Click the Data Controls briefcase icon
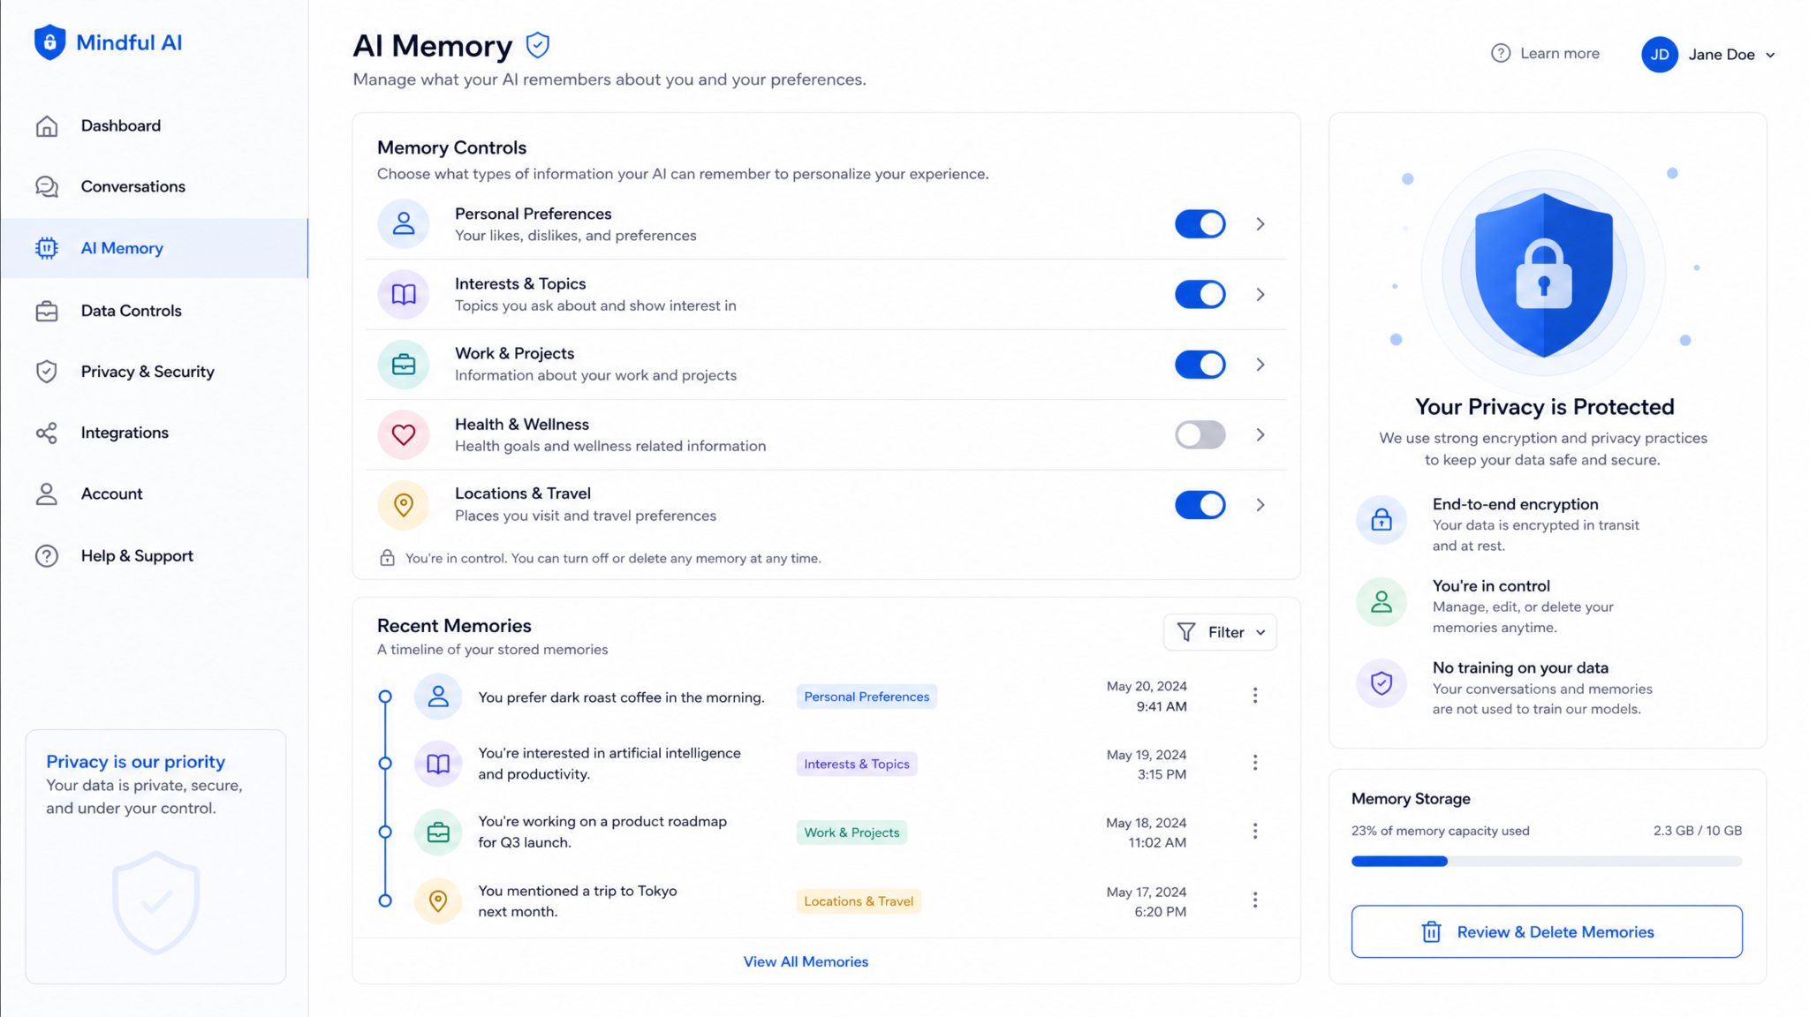The height and width of the screenshot is (1017, 1809). (47, 311)
